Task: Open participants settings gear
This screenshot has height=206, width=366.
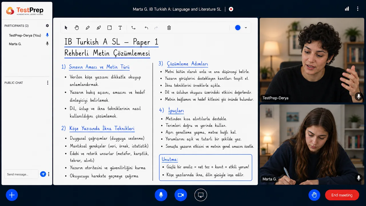Action: (x=47, y=26)
